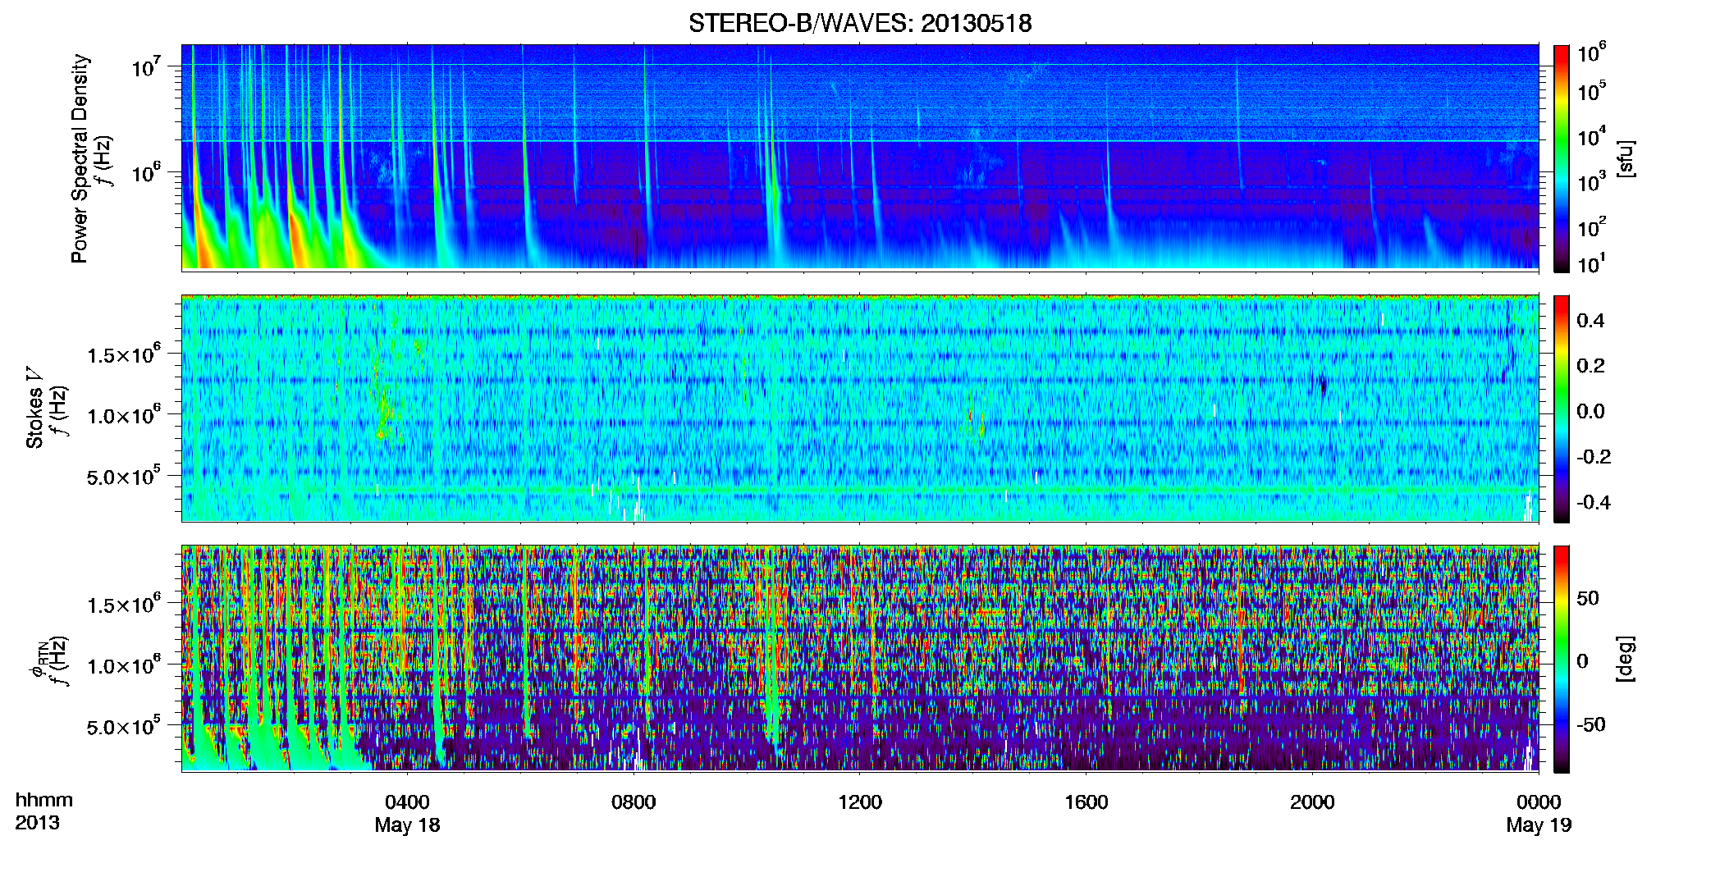Click the phi RTN degrees color bar
The image size is (1720, 886).
pyautogui.click(x=1562, y=659)
